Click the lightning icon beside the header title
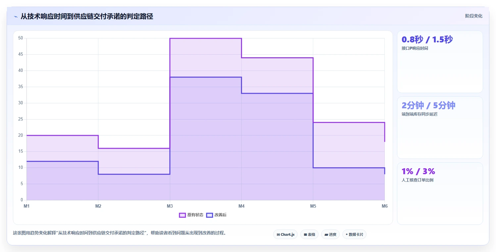Image resolution: width=496 pixels, height=252 pixels. click(x=16, y=17)
